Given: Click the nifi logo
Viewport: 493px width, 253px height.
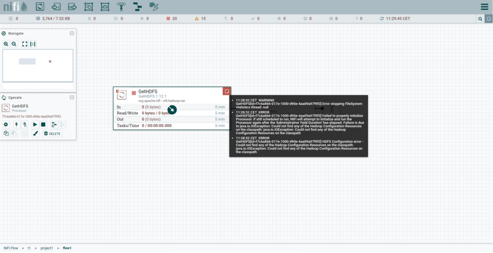Looking at the screenshot, I should point(15,7).
